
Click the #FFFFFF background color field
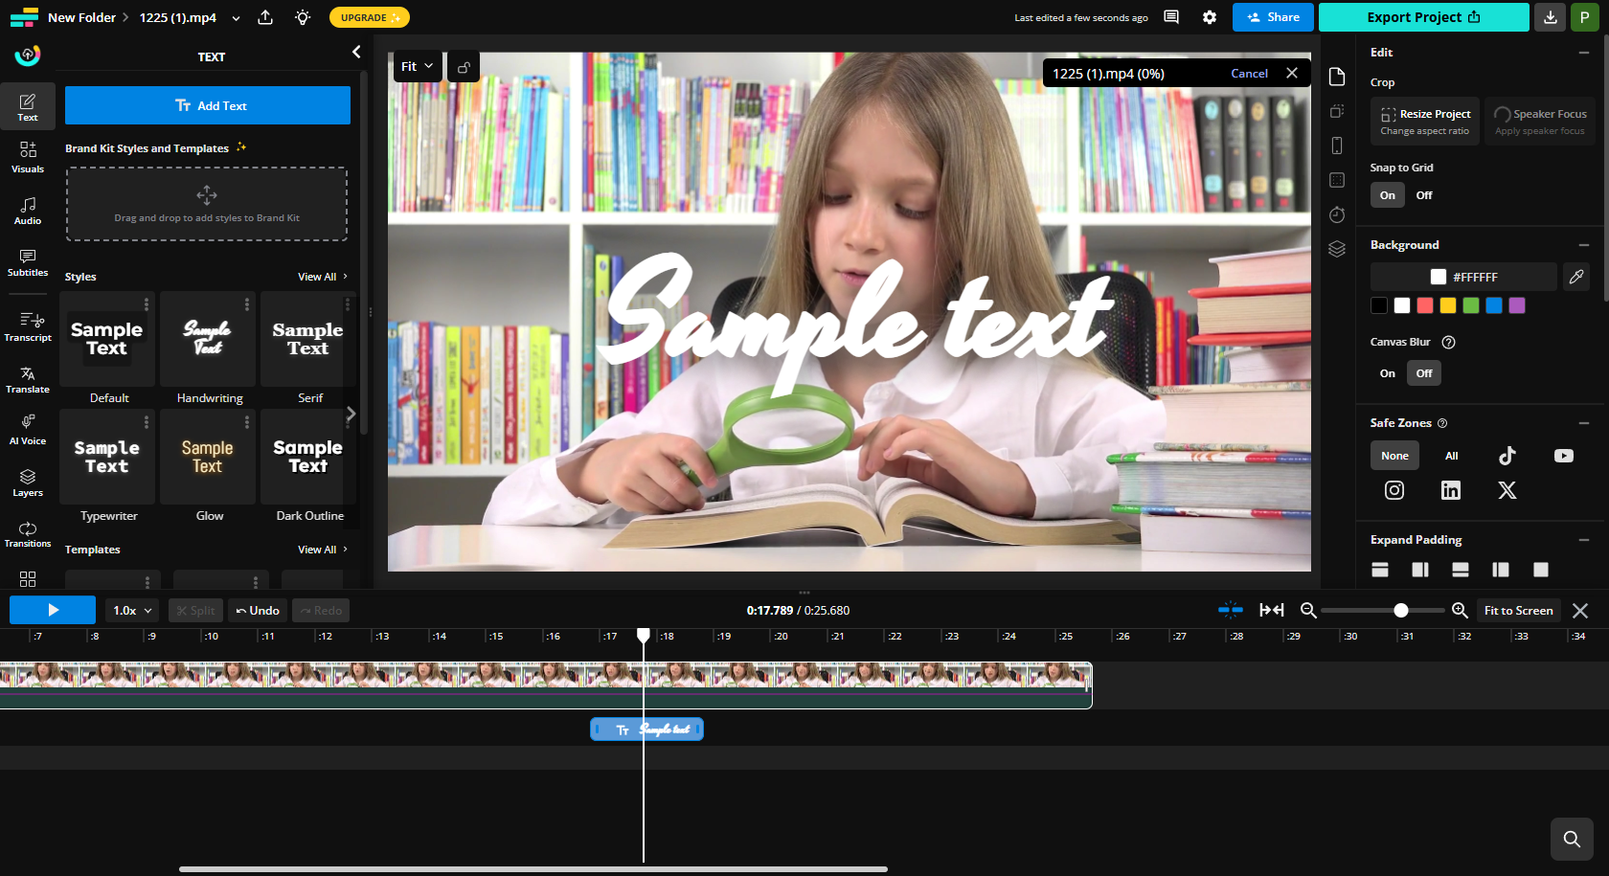1463,277
